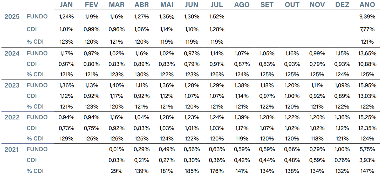Click 2022 January % CDI value 129%
Viewport: 382px width, 175px height.
click(x=66, y=138)
